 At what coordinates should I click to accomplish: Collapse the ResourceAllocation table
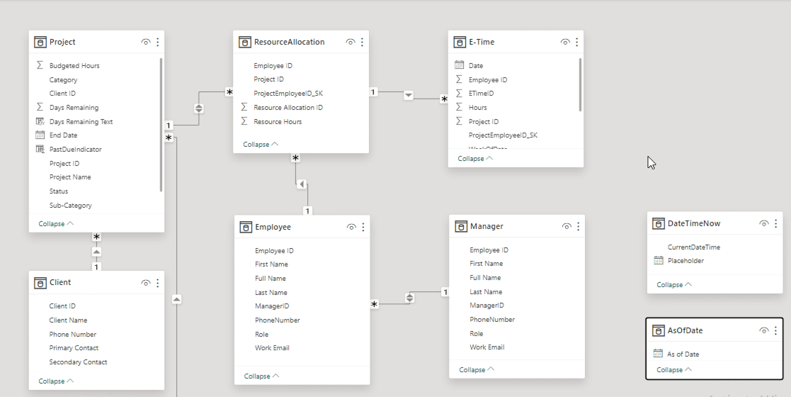tap(261, 144)
